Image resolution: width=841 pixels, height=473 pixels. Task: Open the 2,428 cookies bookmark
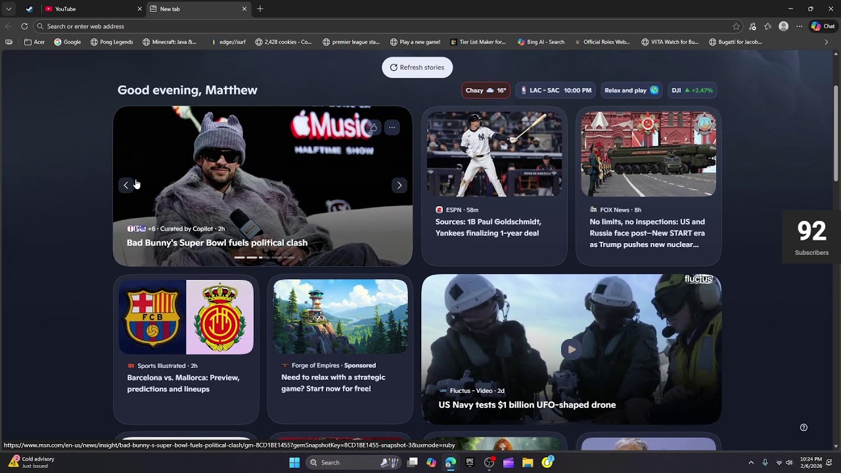(x=284, y=42)
